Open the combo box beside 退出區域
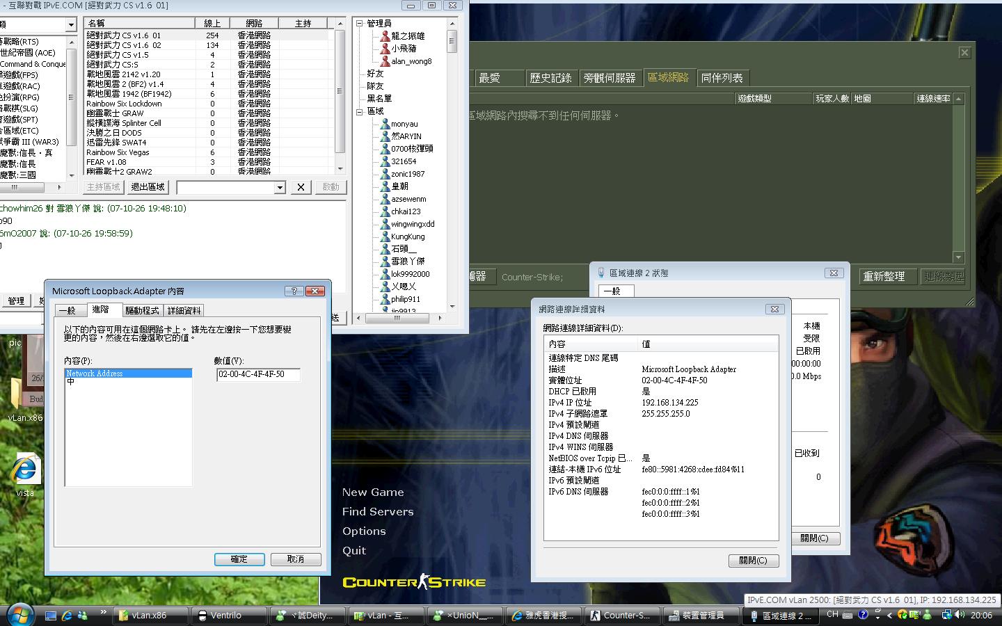The height and width of the screenshot is (626, 1002). [279, 187]
